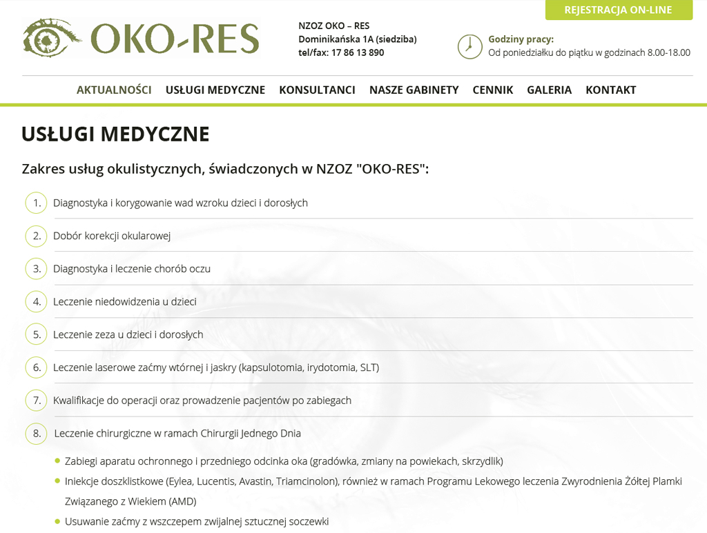The width and height of the screenshot is (707, 533).
Task: Click the number 3 circle marker
Action: tap(37, 268)
